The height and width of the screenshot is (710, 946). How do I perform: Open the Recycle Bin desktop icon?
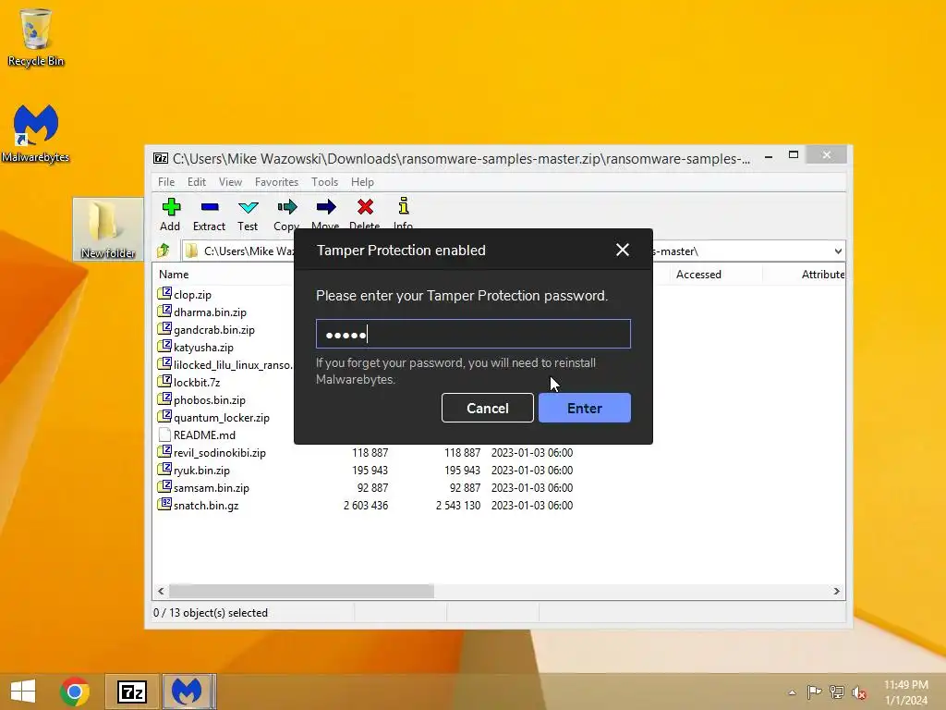pos(36,37)
